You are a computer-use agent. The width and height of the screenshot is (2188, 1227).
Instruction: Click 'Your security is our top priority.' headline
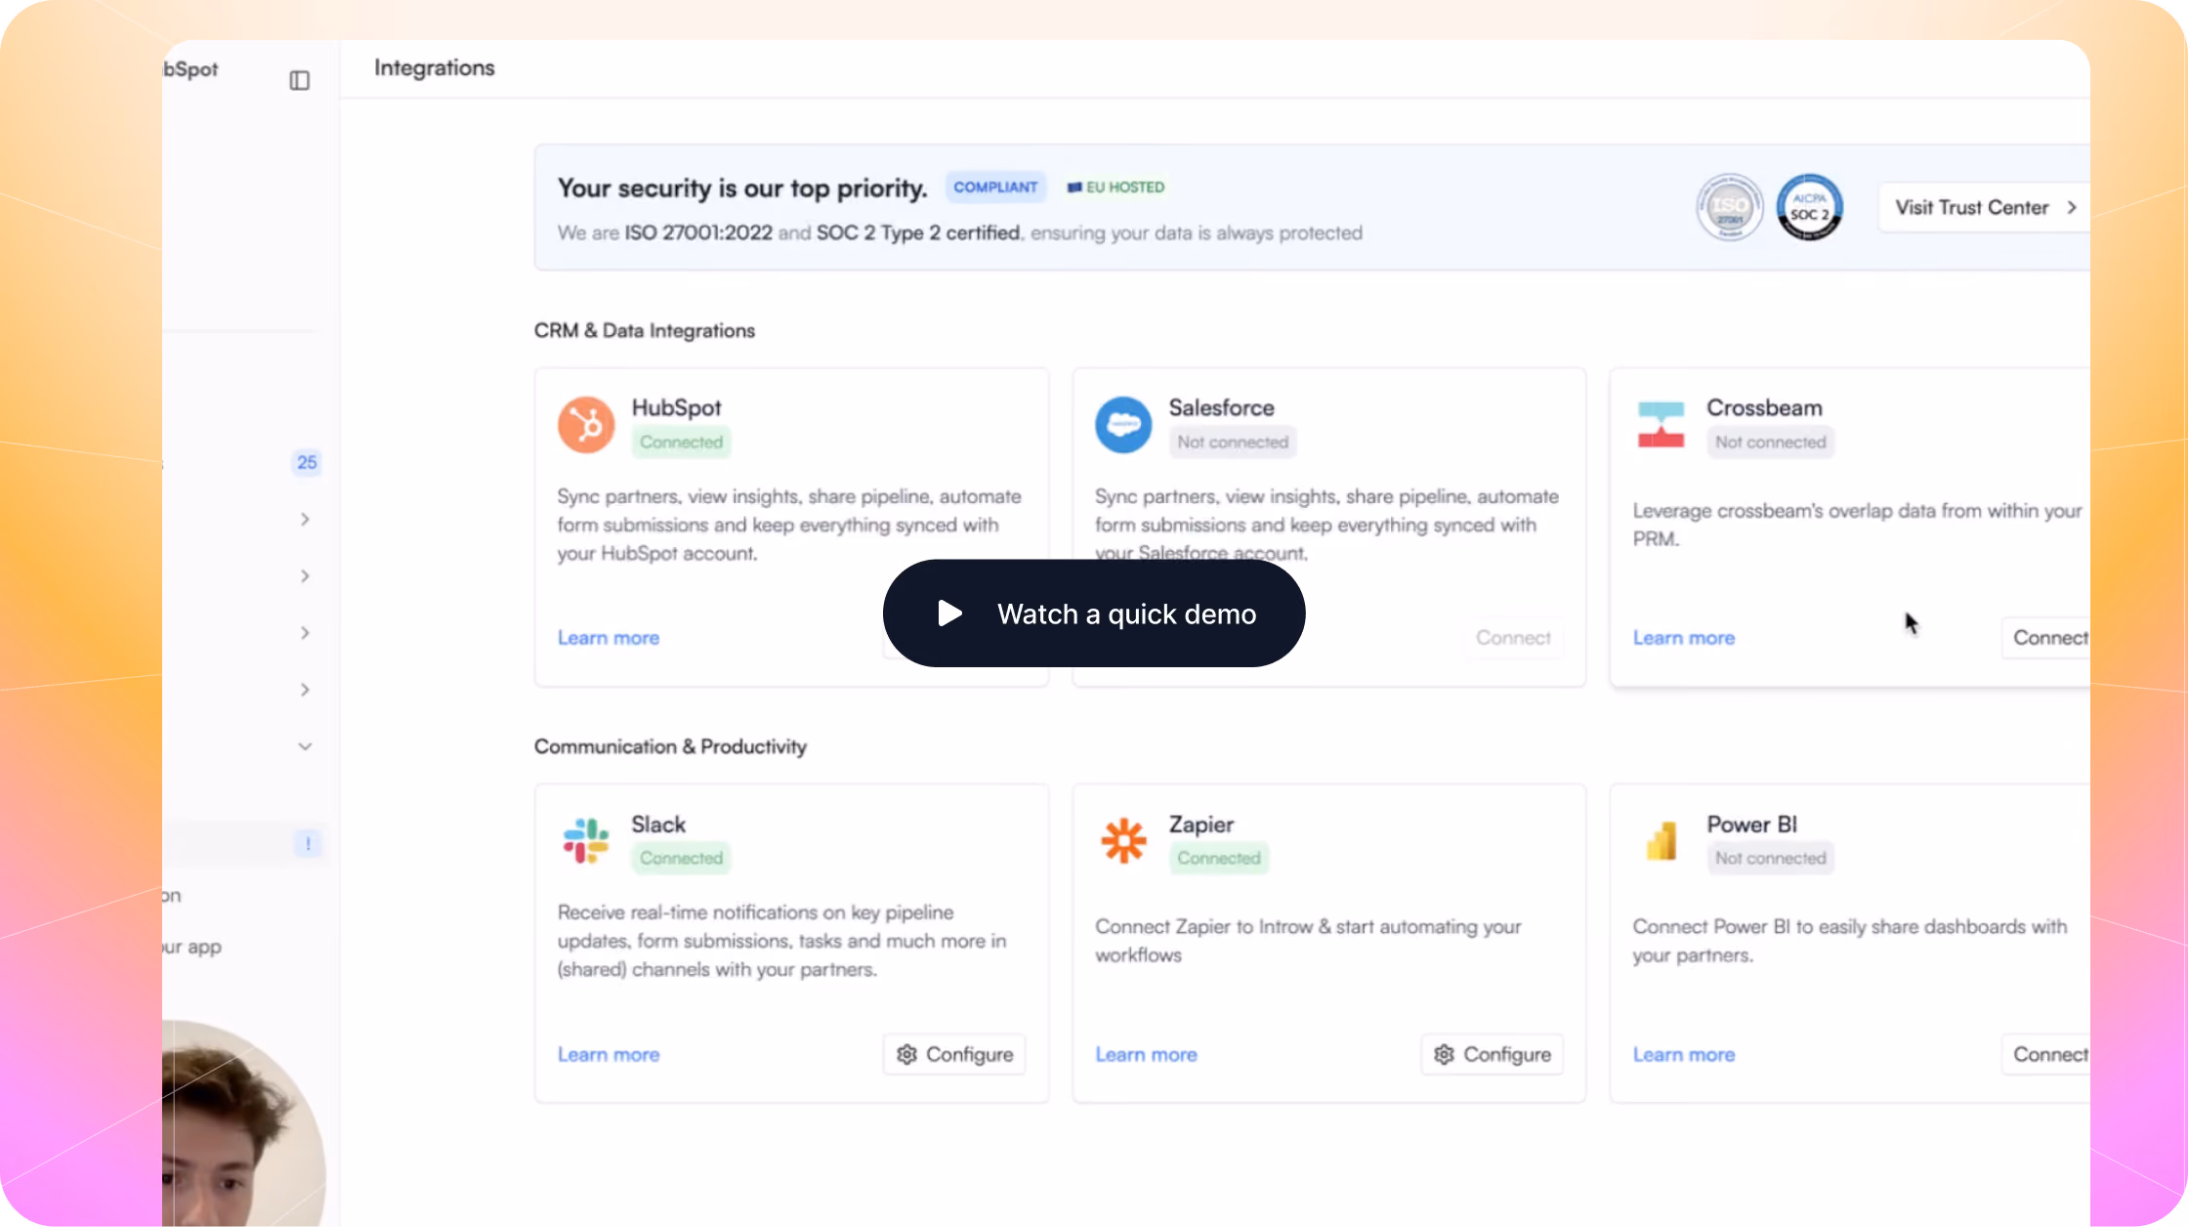point(742,188)
